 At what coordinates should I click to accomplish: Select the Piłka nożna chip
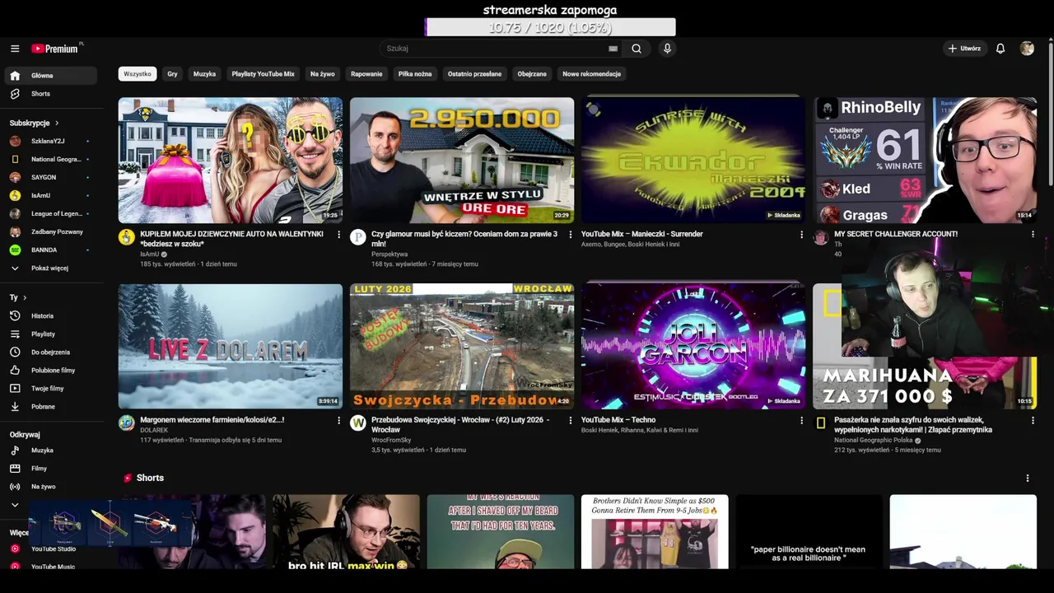[x=415, y=74]
